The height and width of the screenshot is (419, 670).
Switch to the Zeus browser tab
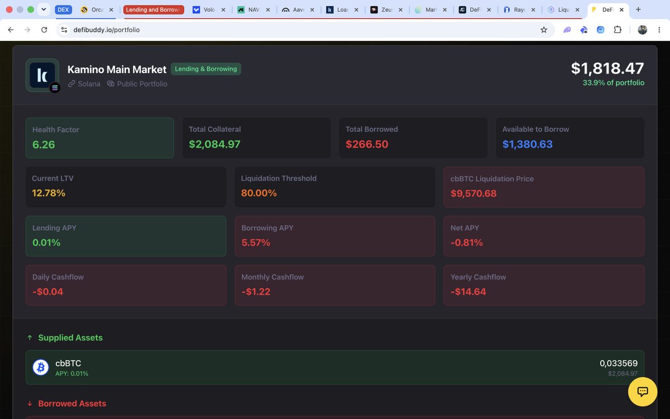click(386, 9)
